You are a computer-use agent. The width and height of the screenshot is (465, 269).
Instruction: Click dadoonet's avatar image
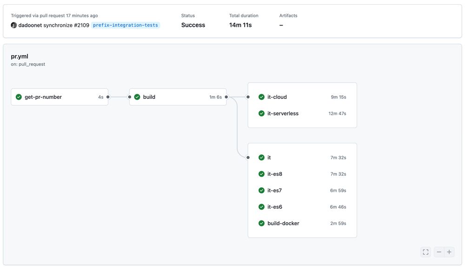tap(14, 25)
